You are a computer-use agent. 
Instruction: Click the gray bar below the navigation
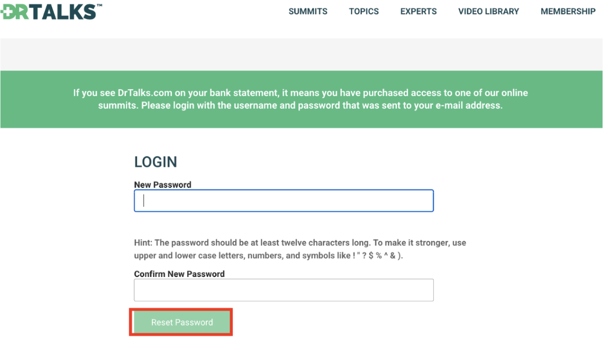pyautogui.click(x=301, y=54)
